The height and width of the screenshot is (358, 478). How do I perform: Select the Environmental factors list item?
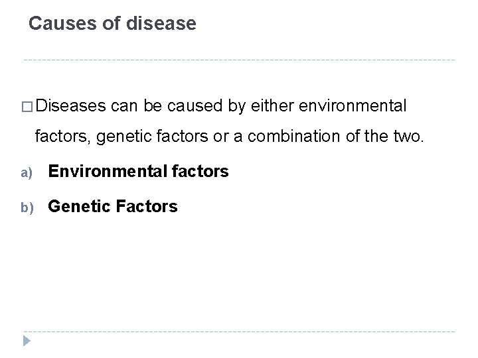pos(139,172)
